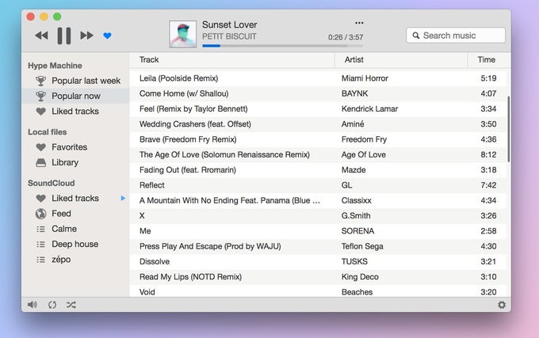
Task: Click the rewind previous track button
Action: pyautogui.click(x=41, y=36)
